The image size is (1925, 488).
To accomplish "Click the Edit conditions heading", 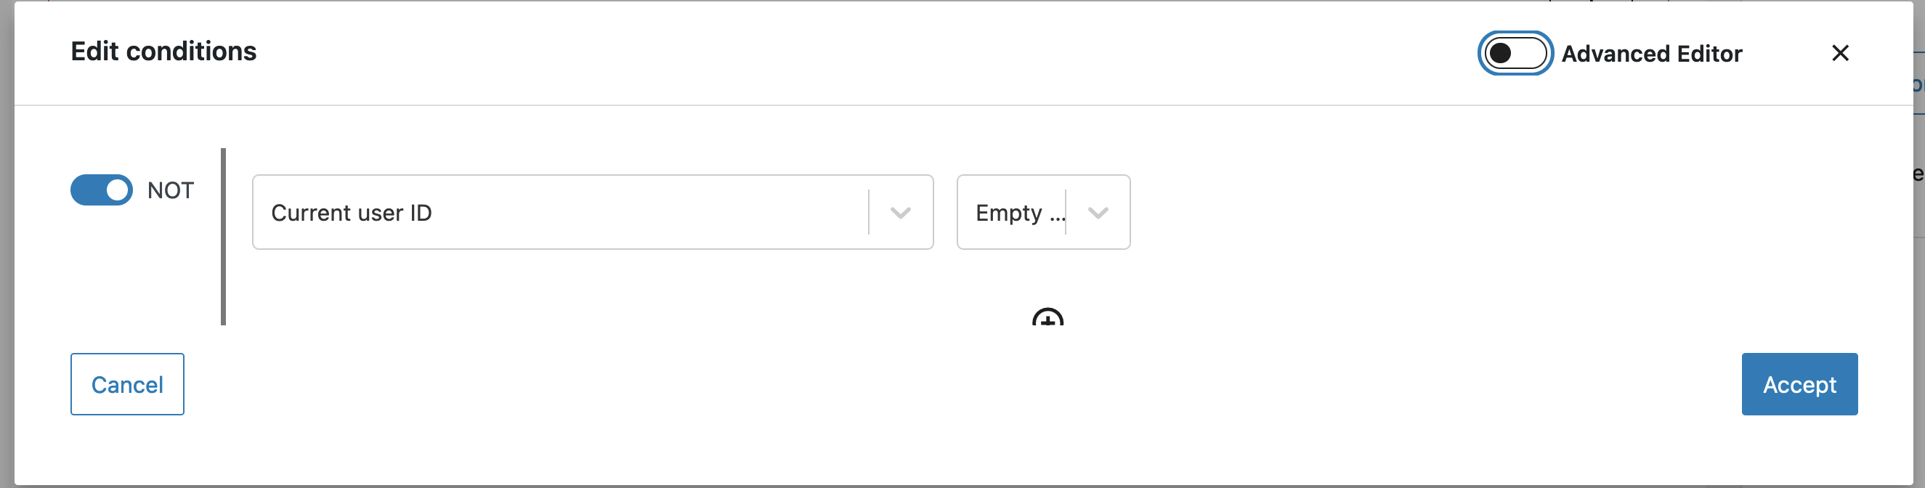I will click(163, 52).
